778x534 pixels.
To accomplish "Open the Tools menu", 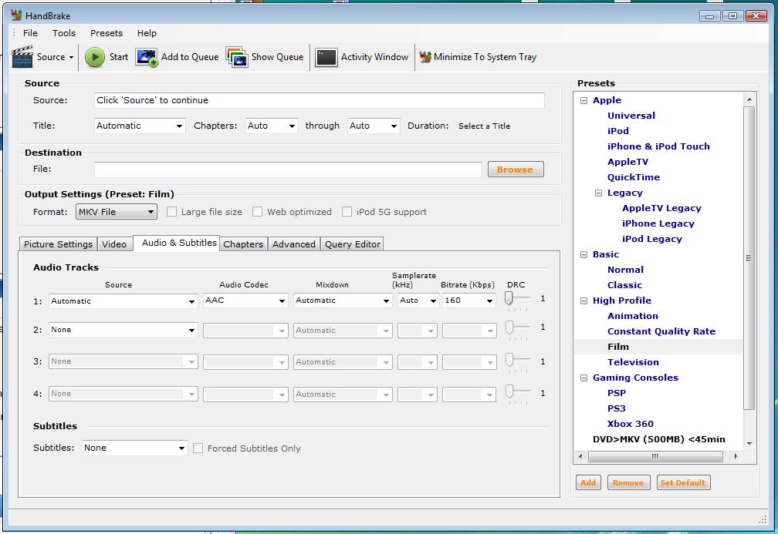I will pos(64,33).
